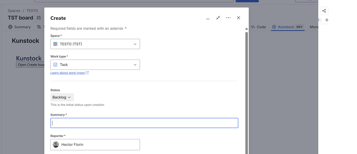Image resolution: width=357 pixels, height=154 pixels.
Task: Shrink the Create dialog with arrows icon
Action: (218, 18)
